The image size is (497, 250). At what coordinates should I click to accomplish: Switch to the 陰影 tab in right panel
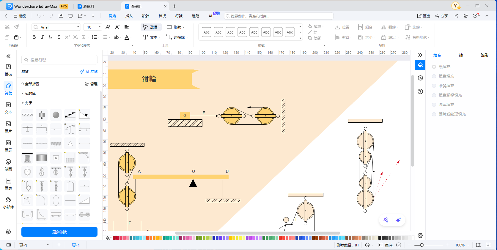click(x=484, y=55)
